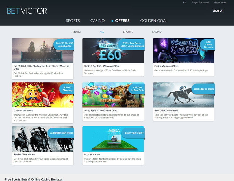Open 'Bet £10 Get £60 - Cheltenham Jump Starter Welcome Offer' title
The width and height of the screenshot is (234, 181).
[x=41, y=68]
